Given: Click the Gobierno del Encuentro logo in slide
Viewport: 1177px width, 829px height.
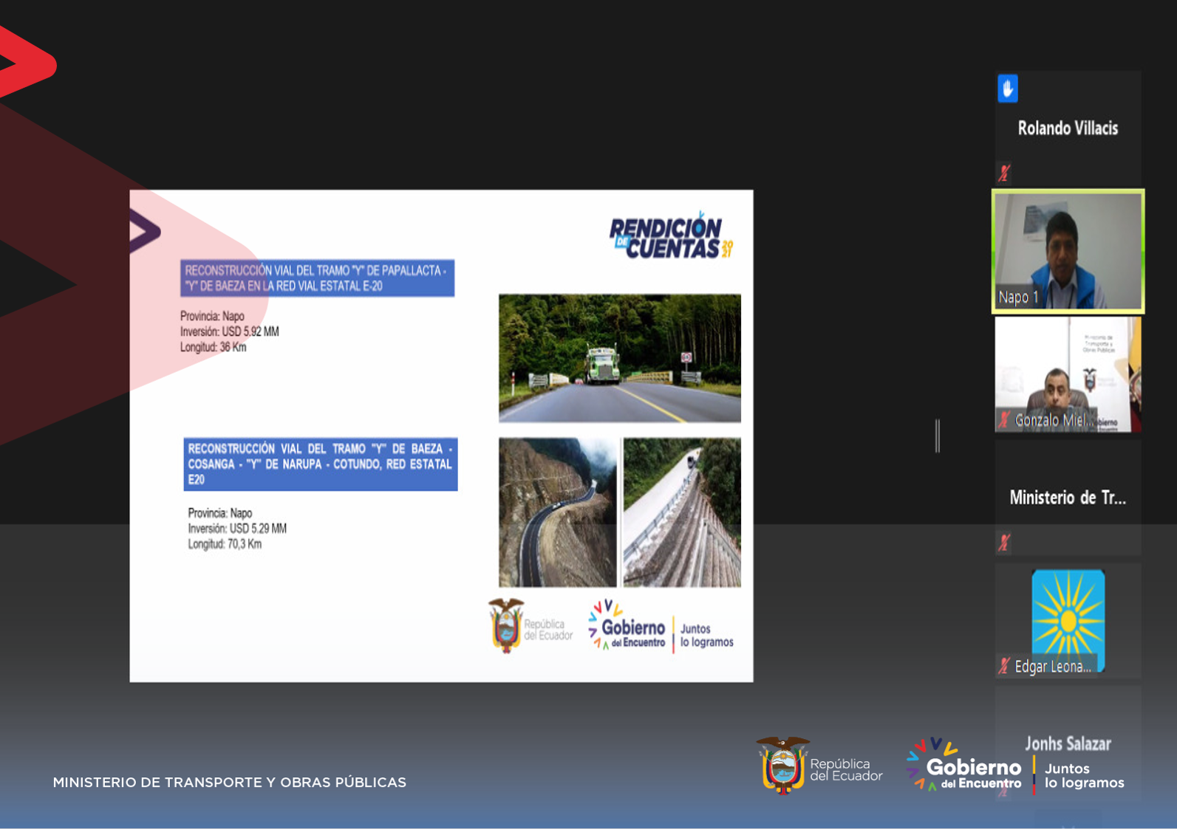Looking at the screenshot, I should pyautogui.click(x=627, y=626).
